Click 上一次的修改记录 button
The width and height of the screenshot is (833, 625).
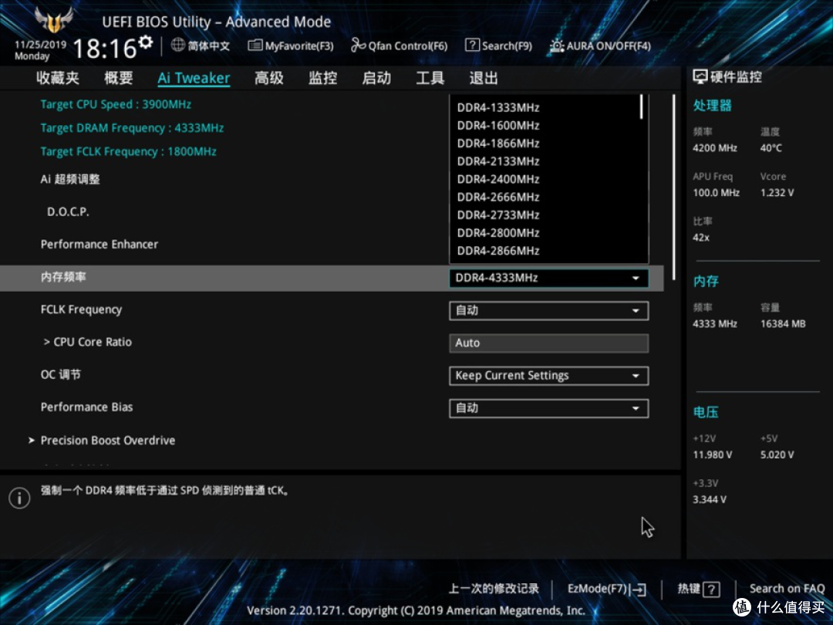[x=494, y=588]
